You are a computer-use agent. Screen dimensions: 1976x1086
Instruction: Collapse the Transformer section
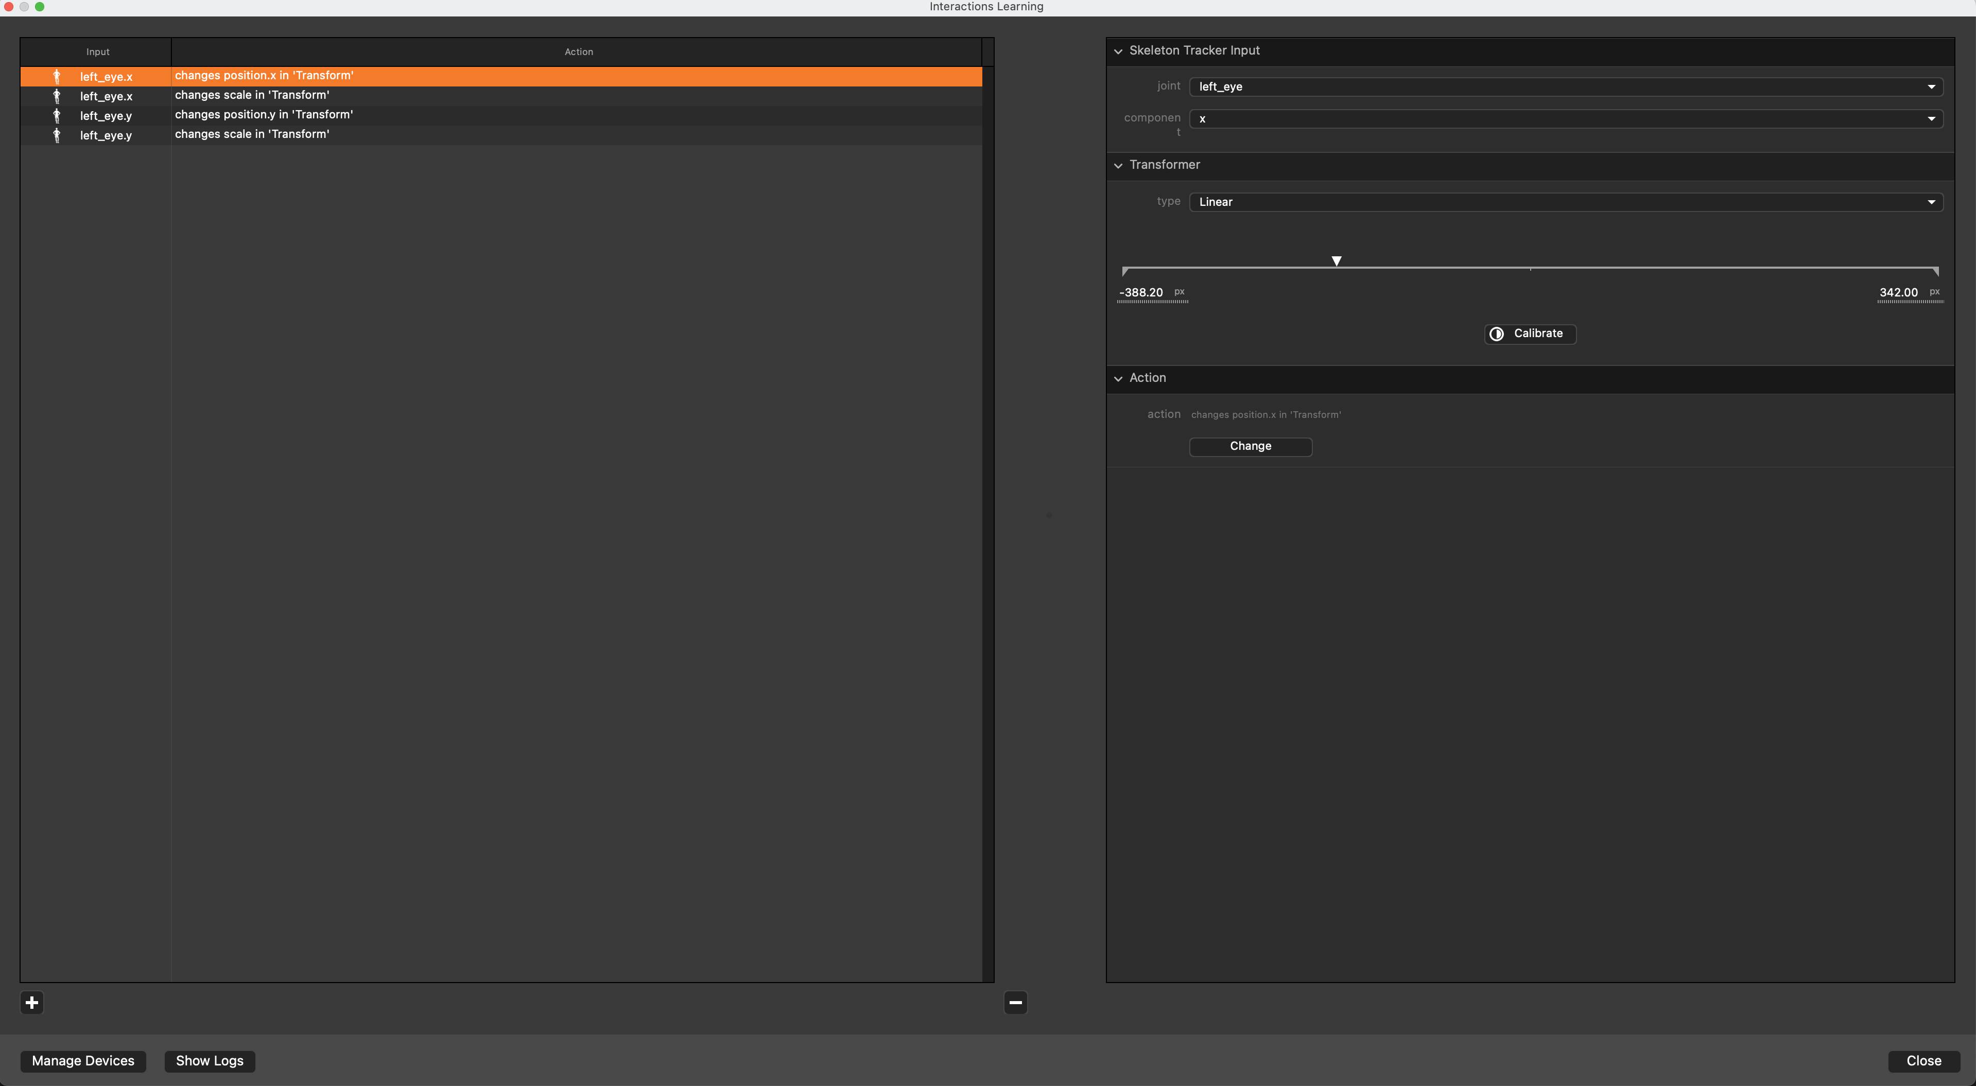tap(1118, 166)
